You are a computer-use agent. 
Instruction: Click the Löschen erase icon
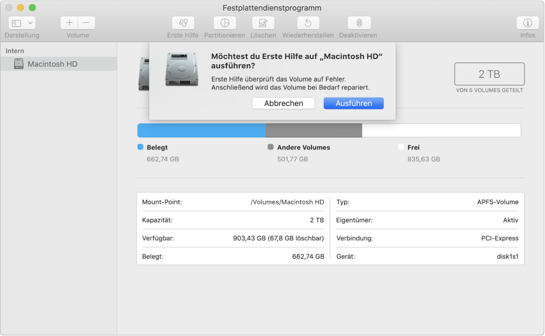[x=263, y=23]
